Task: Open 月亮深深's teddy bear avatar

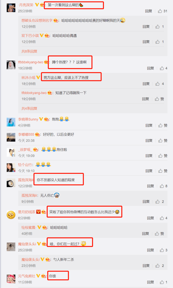Action: tap(11, 8)
